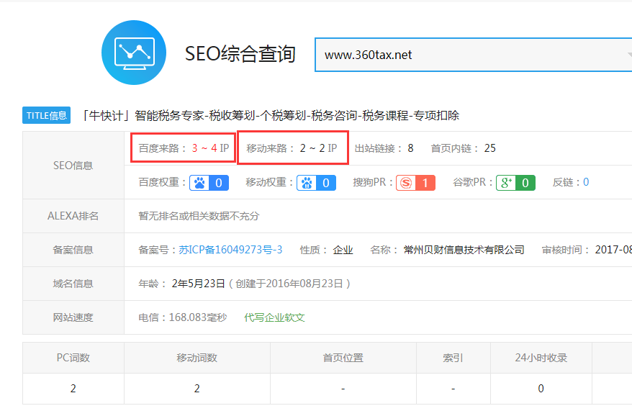Image resolution: width=632 pixels, height=411 pixels.
Task: Open the 反链 count link showing 0
Action: [586, 183]
